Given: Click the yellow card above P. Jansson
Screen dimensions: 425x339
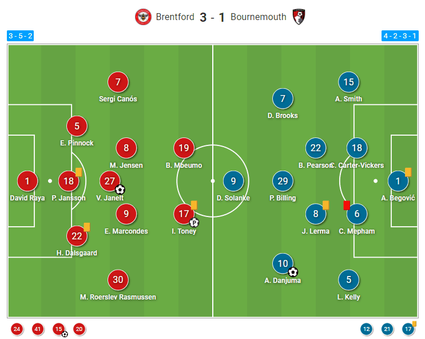Looking at the screenshot, I should [x=78, y=172].
